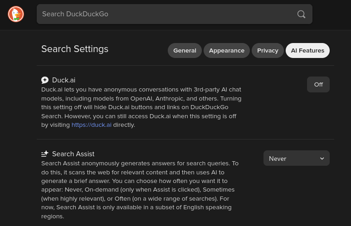The width and height of the screenshot is (351, 226).
Task: Click the Duck.ai setting title
Action: pos(63,80)
